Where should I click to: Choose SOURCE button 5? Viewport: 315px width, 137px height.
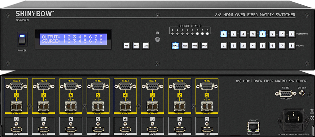tap(262, 46)
